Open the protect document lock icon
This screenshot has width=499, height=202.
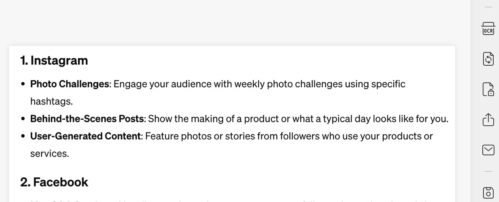pyautogui.click(x=488, y=89)
